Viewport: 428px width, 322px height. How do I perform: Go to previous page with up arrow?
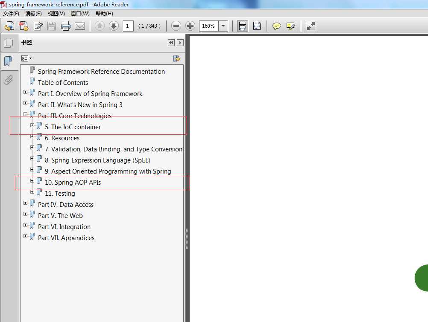click(100, 26)
